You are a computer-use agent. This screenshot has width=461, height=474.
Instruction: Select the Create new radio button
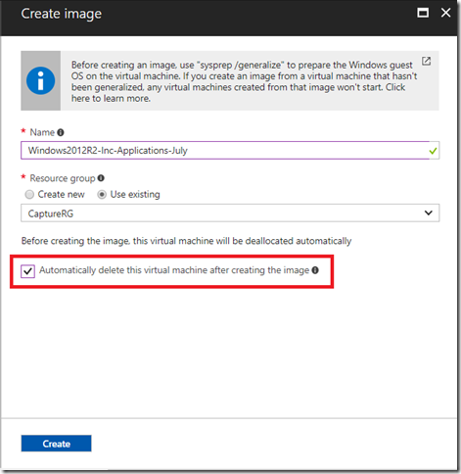pos(29,195)
